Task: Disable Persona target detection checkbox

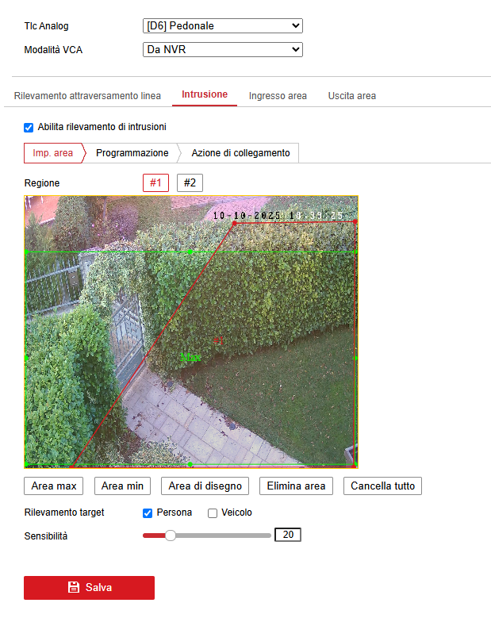Action: (x=148, y=513)
